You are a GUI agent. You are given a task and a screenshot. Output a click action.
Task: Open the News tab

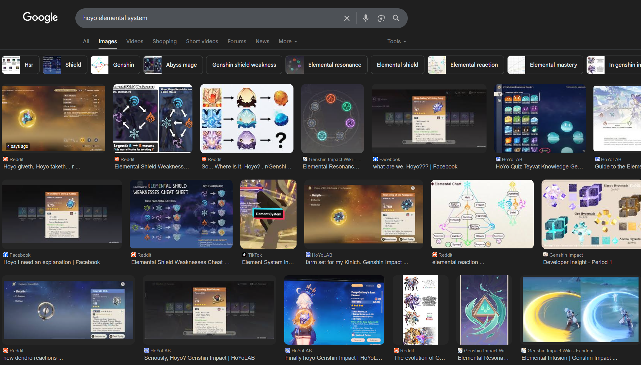(x=263, y=41)
